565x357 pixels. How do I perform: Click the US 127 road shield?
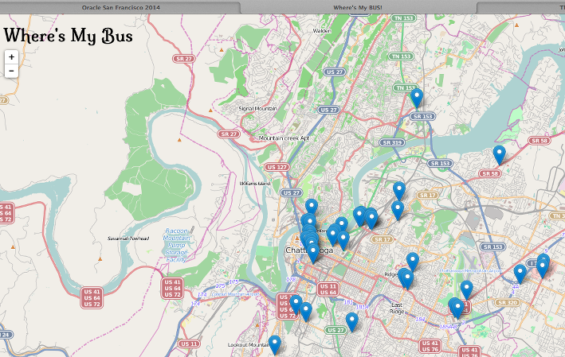(277, 167)
